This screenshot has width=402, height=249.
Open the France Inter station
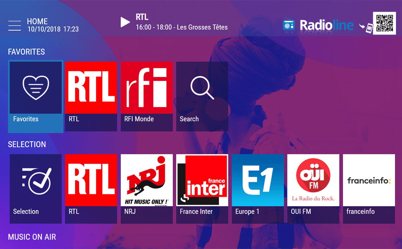point(202,180)
